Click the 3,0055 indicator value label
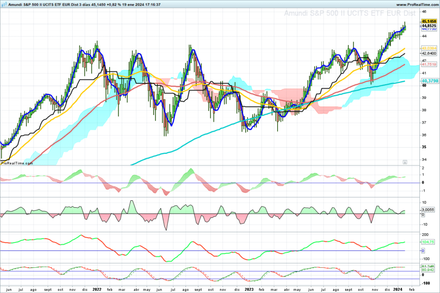440x293 pixels. (428, 209)
